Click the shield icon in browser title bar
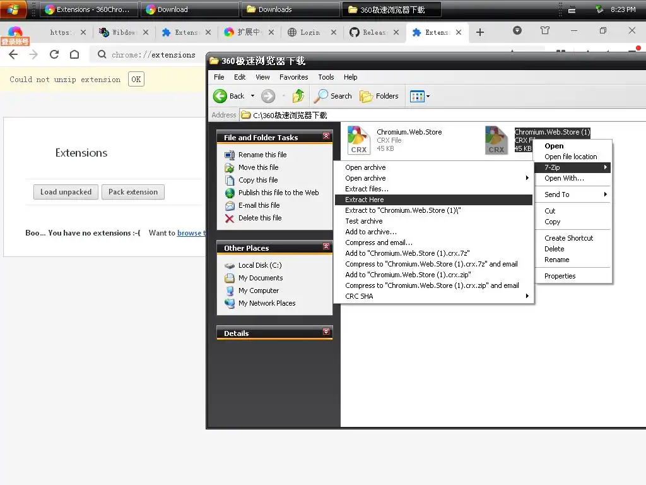This screenshot has width=646, height=485. [x=517, y=30]
